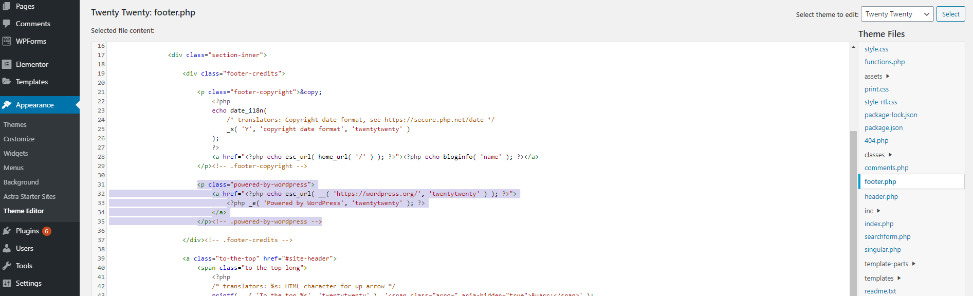The height and width of the screenshot is (296, 973).
Task: Expand the assets folder
Action: pos(877,76)
